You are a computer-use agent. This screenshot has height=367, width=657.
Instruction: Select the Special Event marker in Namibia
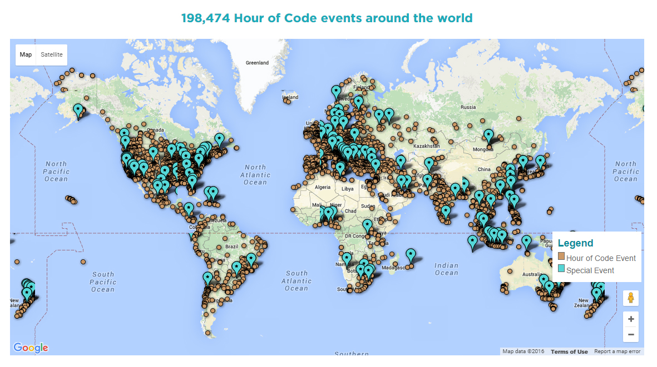coord(347,259)
